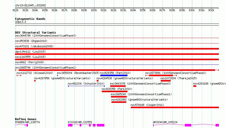Click the ARID3A magenta gene model

(x=186, y=125)
